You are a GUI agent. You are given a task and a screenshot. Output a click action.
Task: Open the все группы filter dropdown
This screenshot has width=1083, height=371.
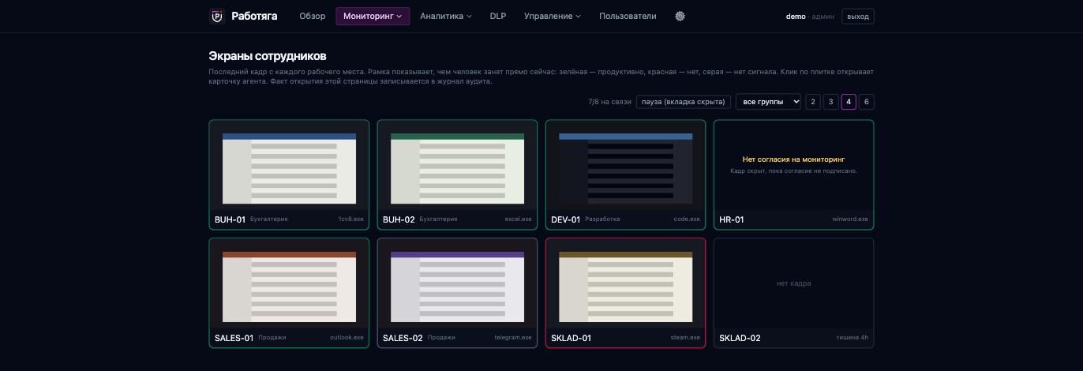pos(768,102)
